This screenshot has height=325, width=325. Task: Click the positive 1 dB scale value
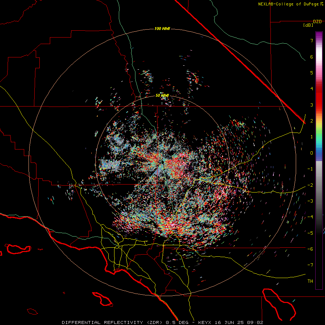pyautogui.click(x=312, y=137)
